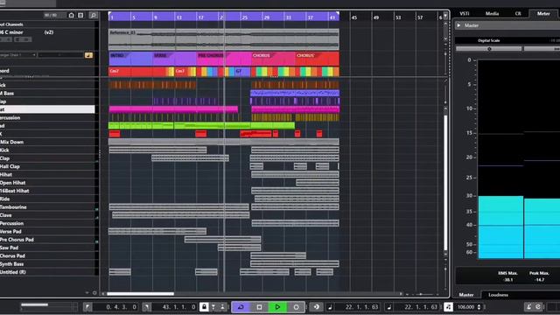Open the Master tab below the meter

click(x=466, y=295)
